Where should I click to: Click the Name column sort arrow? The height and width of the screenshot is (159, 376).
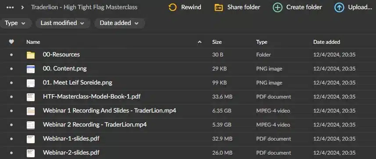[x=199, y=42]
